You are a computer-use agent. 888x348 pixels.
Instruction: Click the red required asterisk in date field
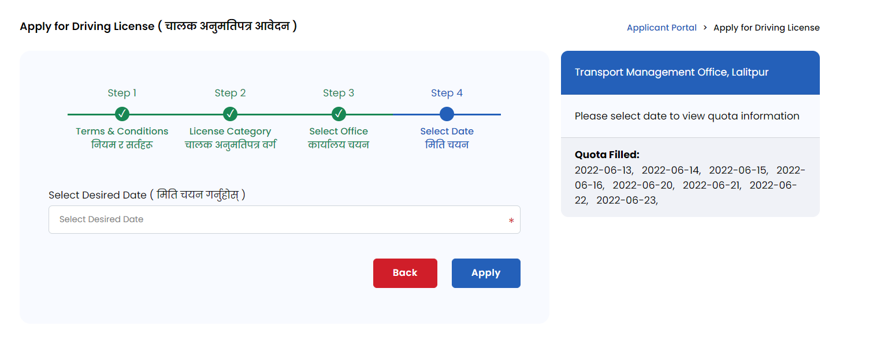(510, 221)
